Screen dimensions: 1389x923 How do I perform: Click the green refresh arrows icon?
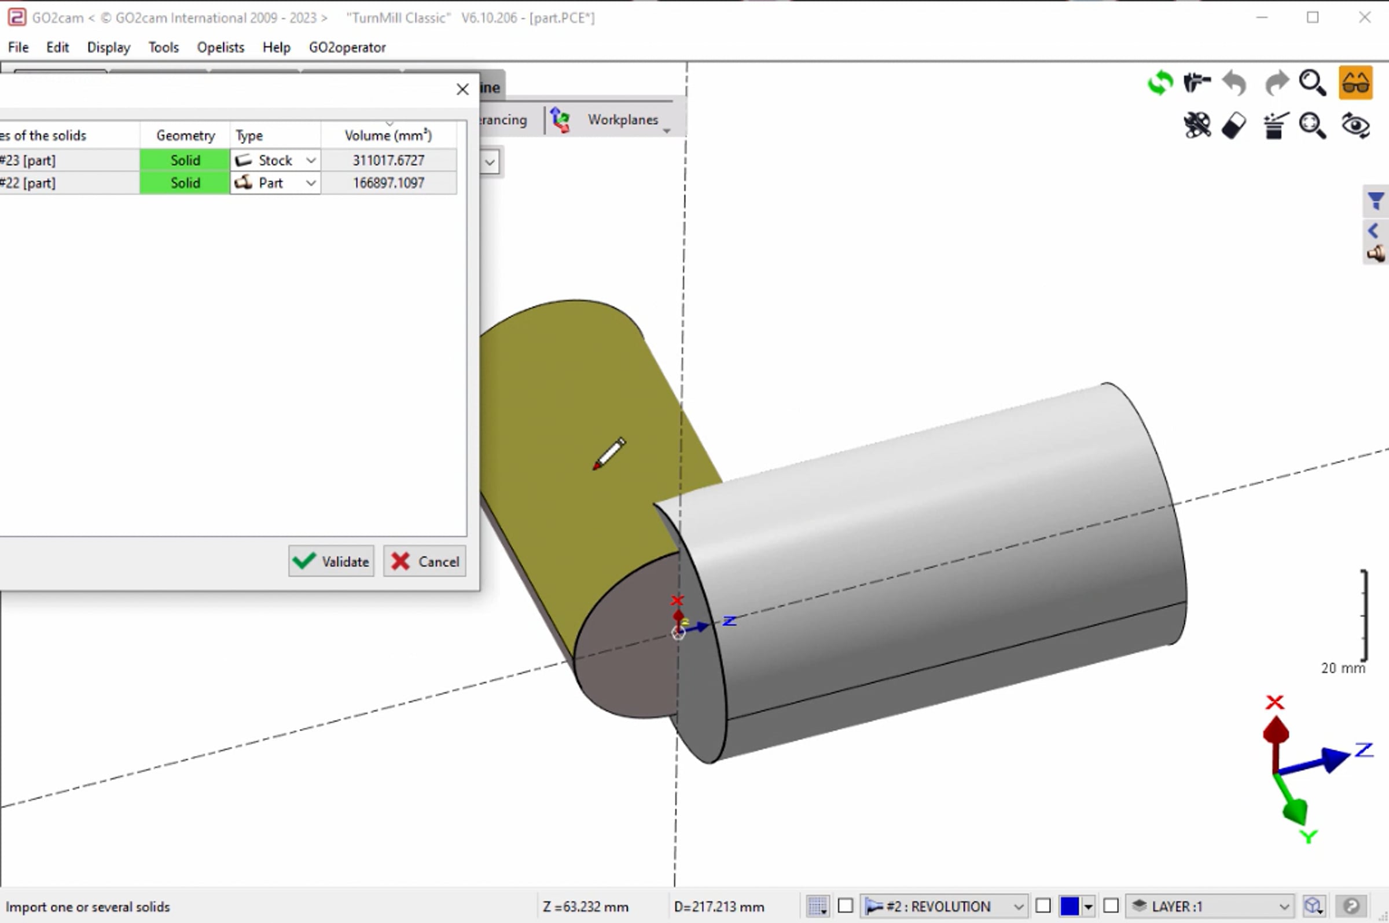(x=1160, y=83)
